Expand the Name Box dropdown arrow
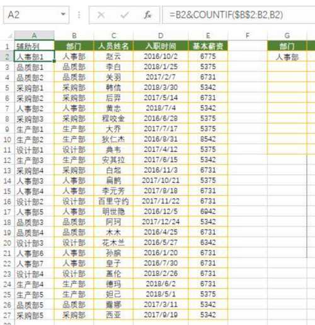The image size is (315, 325). 63,14
